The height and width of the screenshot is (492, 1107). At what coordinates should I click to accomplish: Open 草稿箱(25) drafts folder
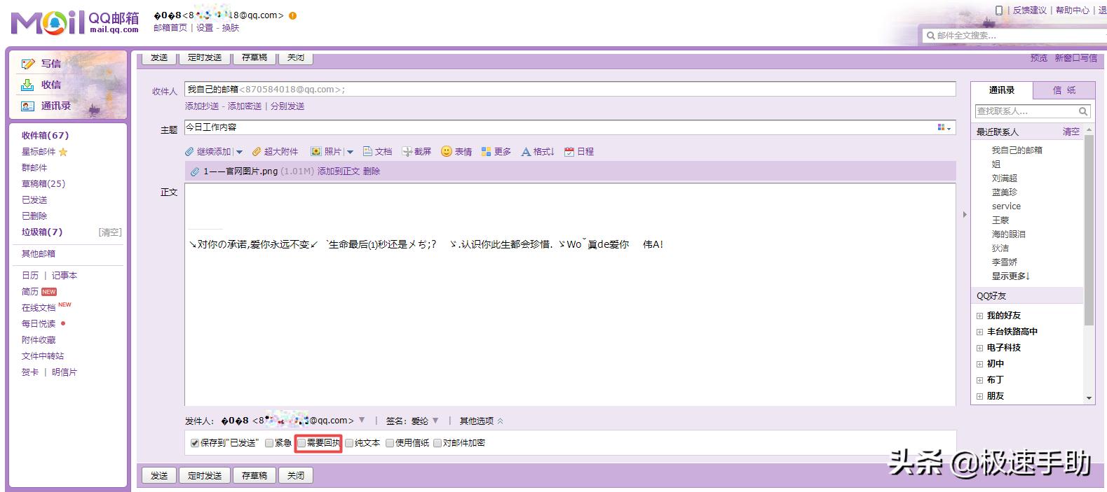click(x=43, y=184)
